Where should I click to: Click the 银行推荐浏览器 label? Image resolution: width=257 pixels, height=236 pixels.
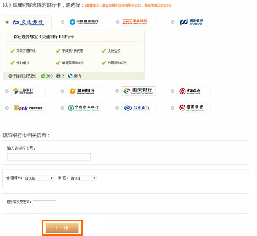pyautogui.click(x=22, y=76)
